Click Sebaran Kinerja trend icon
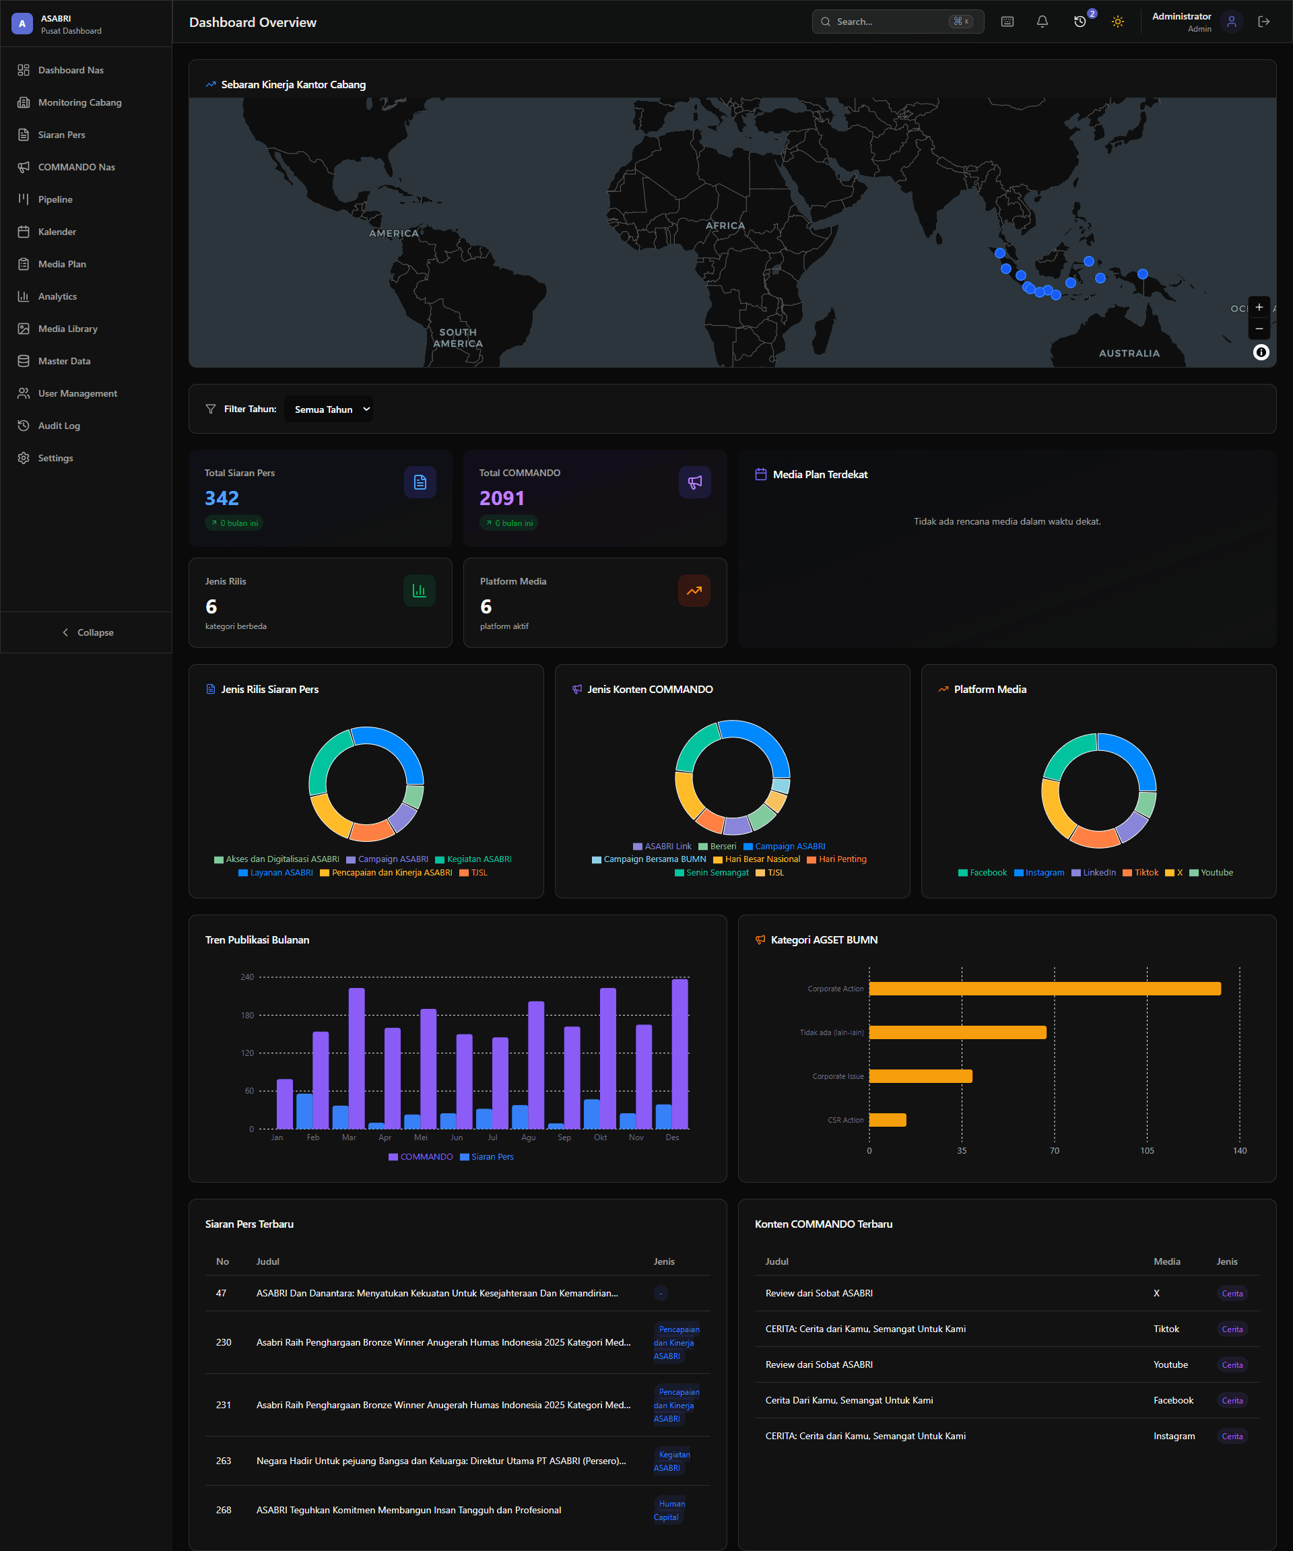This screenshot has width=1293, height=1551. point(211,84)
